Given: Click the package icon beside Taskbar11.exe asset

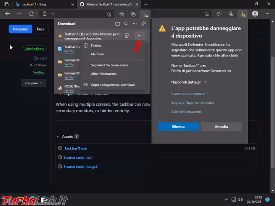Looking at the screenshot, I should pyautogui.click(x=60, y=148).
